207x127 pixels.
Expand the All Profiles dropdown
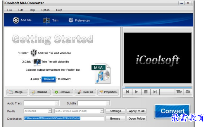click(50, 111)
